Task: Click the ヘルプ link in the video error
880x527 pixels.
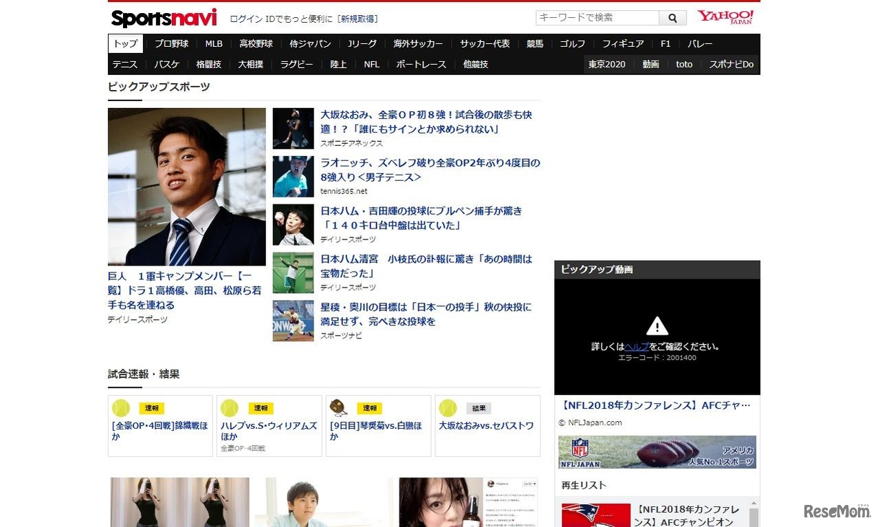Action: click(x=637, y=346)
